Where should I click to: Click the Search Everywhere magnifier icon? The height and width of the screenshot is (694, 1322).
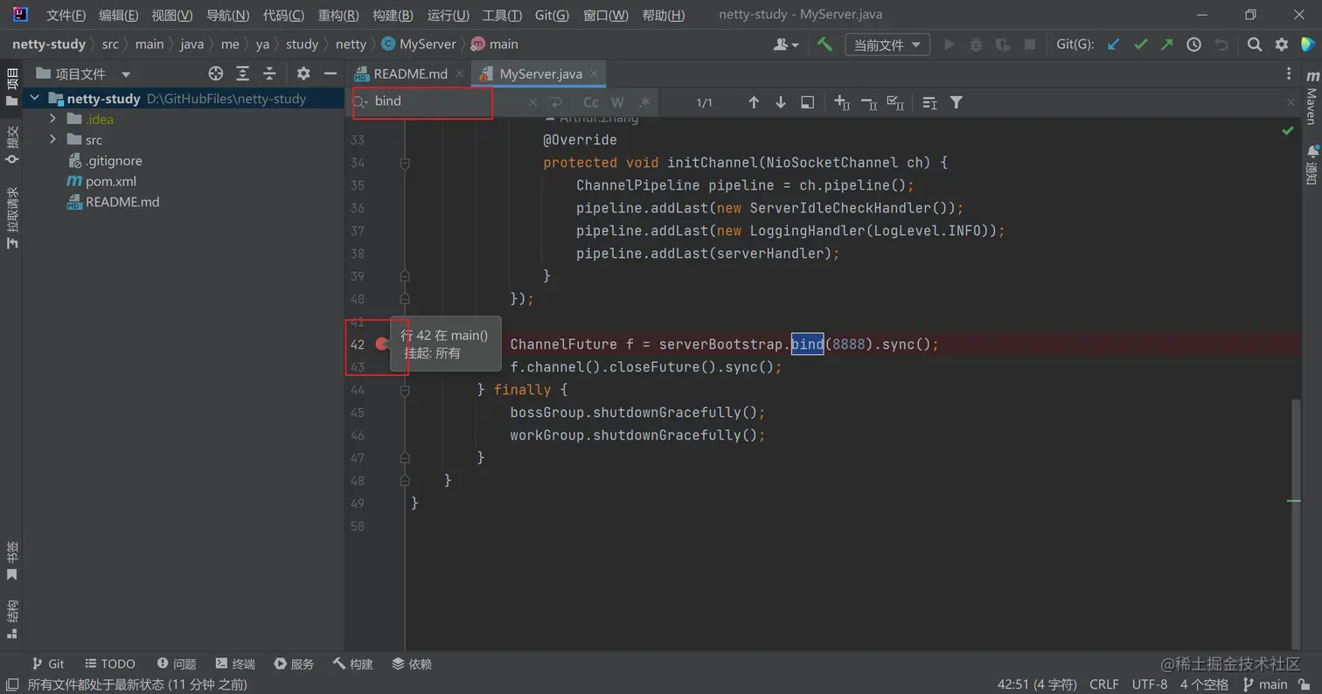click(x=1254, y=45)
